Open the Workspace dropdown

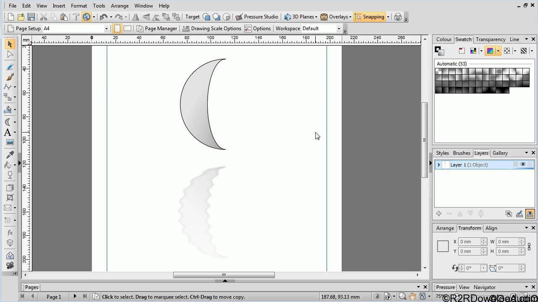tap(339, 29)
